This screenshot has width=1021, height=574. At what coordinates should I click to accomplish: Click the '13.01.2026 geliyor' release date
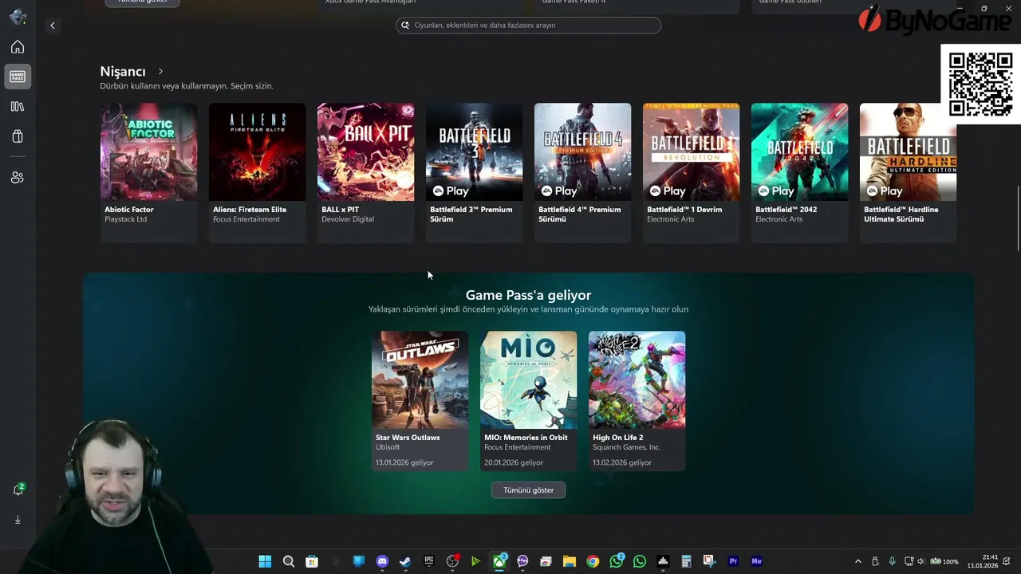point(404,462)
